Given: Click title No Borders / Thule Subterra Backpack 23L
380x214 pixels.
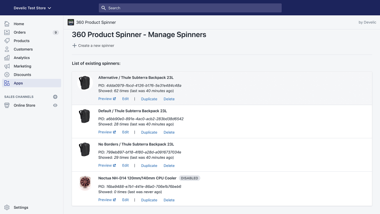Looking at the screenshot, I should tap(136, 144).
